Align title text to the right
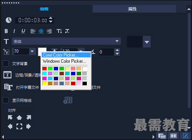192x140 pixels. (x=49, y=31)
